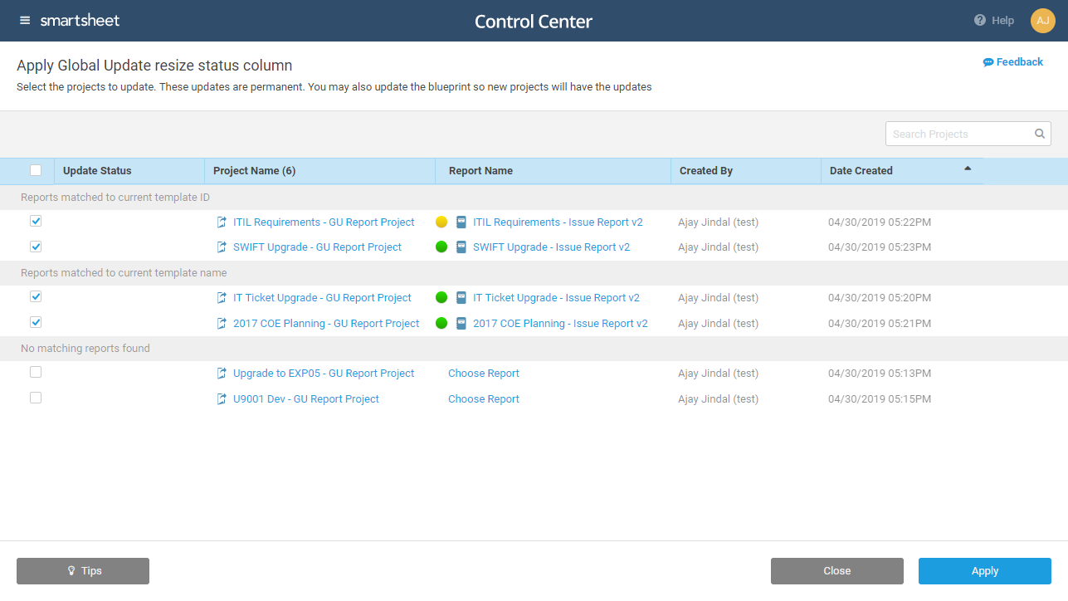The height and width of the screenshot is (601, 1068).
Task: Toggle the select-all header checkbox
Action: tap(36, 170)
